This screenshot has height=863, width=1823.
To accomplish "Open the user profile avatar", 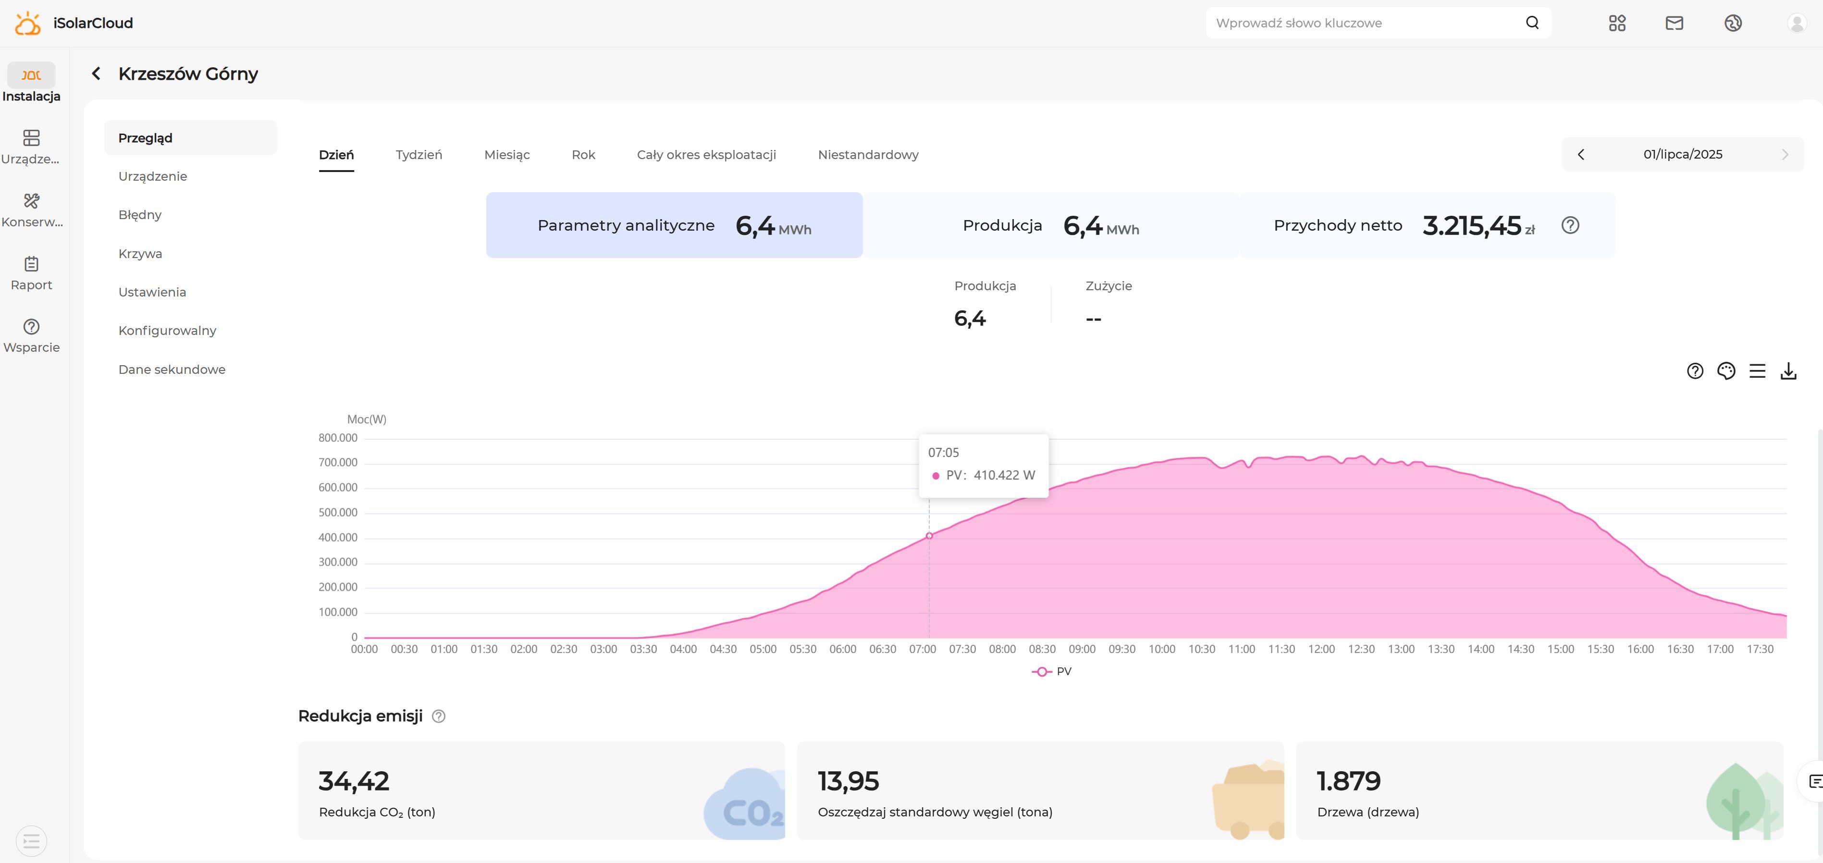I will [1797, 23].
